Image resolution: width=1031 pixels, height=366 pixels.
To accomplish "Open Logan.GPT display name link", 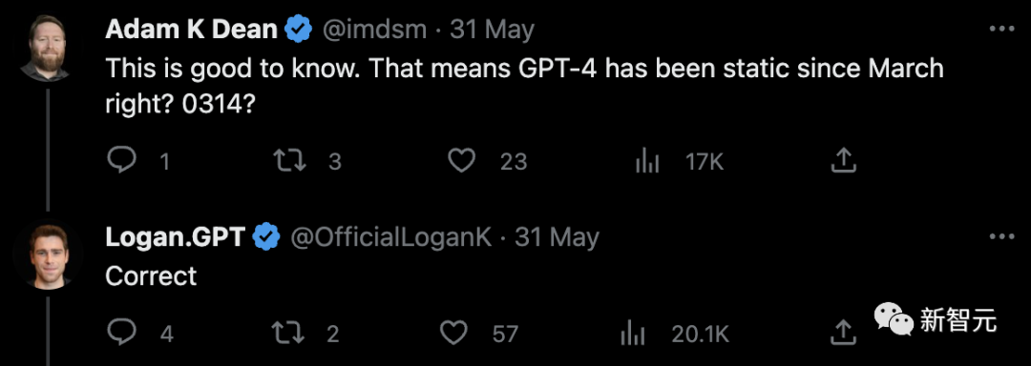I will (175, 236).
